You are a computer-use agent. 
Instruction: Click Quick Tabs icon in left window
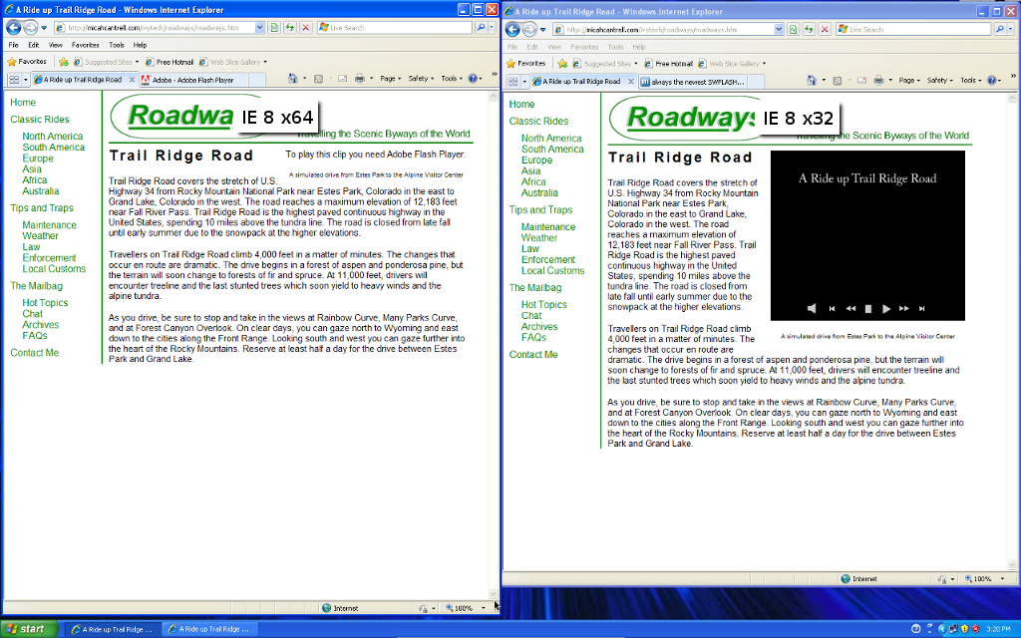pos(14,80)
